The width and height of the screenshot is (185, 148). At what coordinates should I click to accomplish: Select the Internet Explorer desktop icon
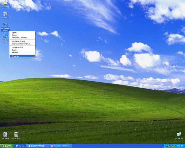pyautogui.click(x=5, y=38)
